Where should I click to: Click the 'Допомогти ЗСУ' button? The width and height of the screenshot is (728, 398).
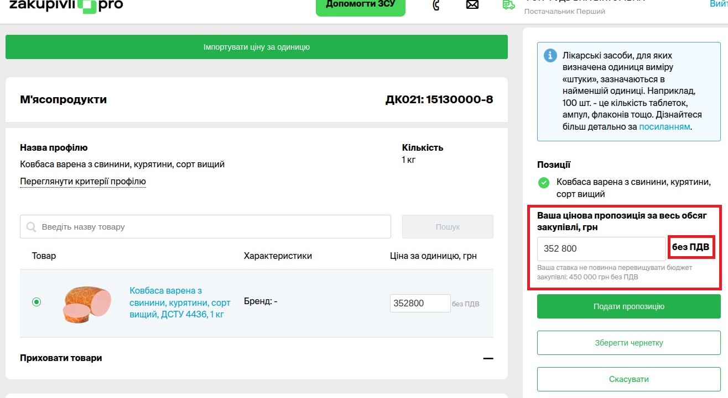360,6
